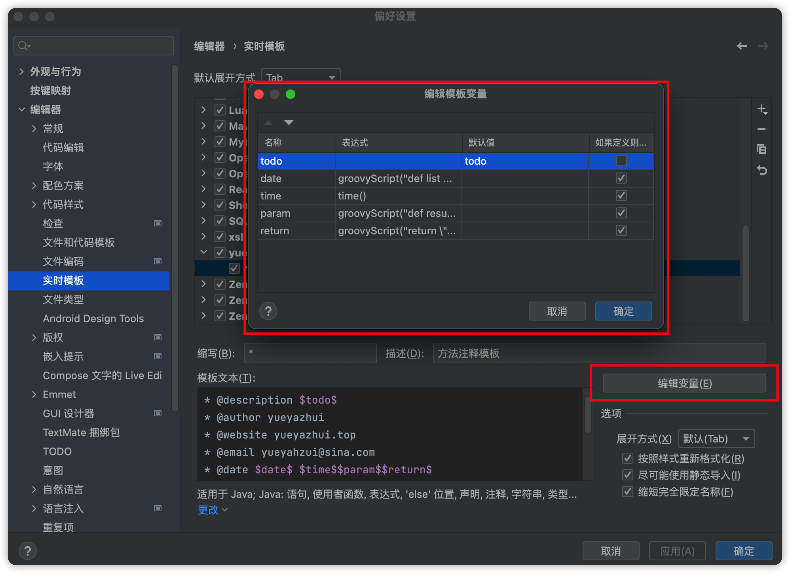
Task: Toggle skip-if-defined checkbox for todo row
Action: click(x=621, y=161)
